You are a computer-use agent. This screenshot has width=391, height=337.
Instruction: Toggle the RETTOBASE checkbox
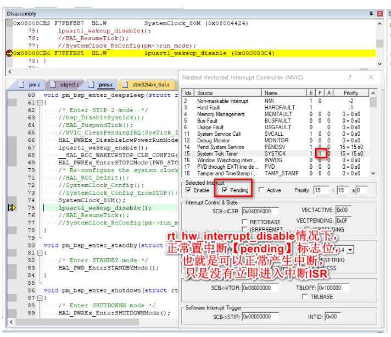point(244,222)
